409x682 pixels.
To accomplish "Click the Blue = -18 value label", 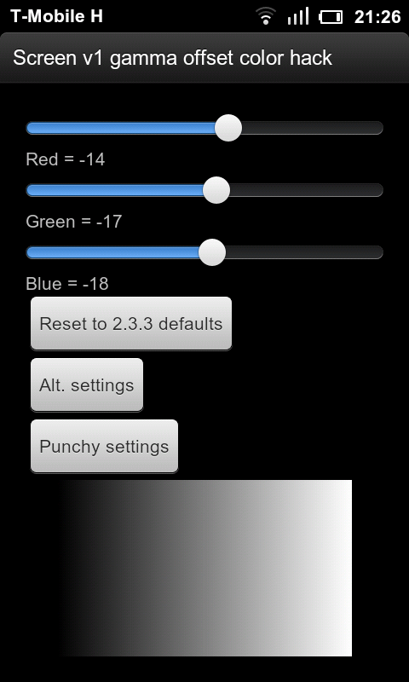I will coord(67,284).
